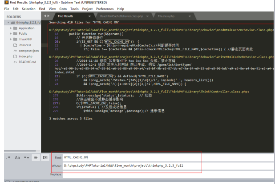Screen dimensions: 275x184
Task: Open composer.json in sidebar
Action: tap(29, 51)
